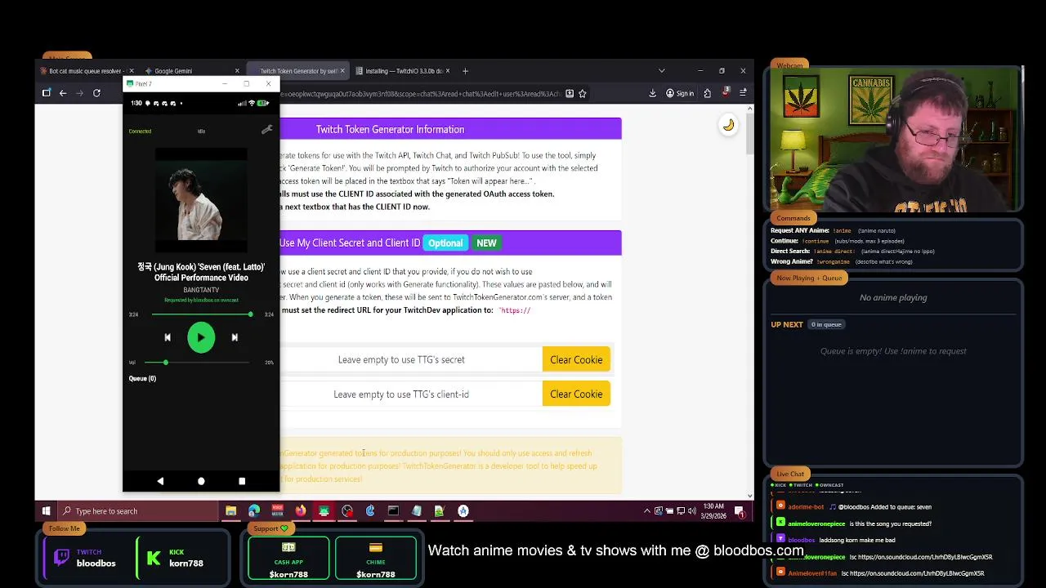Open Microsoft Edge from the taskbar
The image size is (1046, 588).
(x=254, y=511)
